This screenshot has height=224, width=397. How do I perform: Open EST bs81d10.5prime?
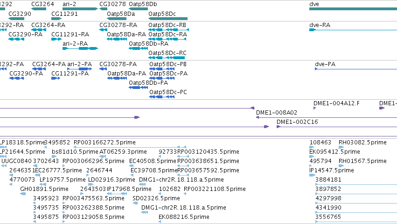point(75,152)
